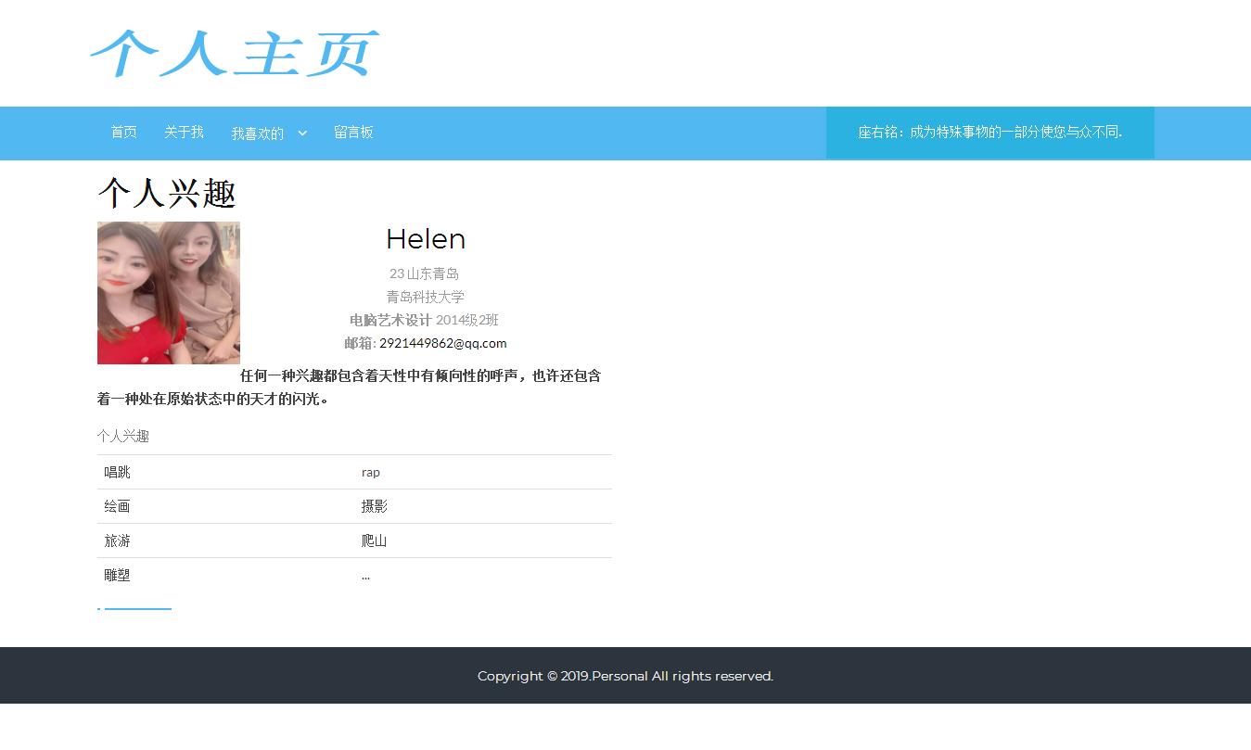Image resolution: width=1251 pixels, height=750 pixels.
Task: Click the email address 2921449862@qq.com
Action: coord(443,343)
